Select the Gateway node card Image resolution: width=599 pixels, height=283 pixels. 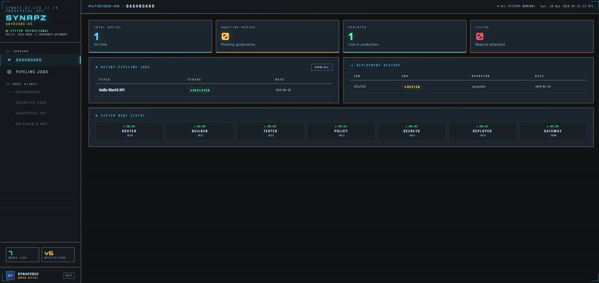(x=553, y=131)
